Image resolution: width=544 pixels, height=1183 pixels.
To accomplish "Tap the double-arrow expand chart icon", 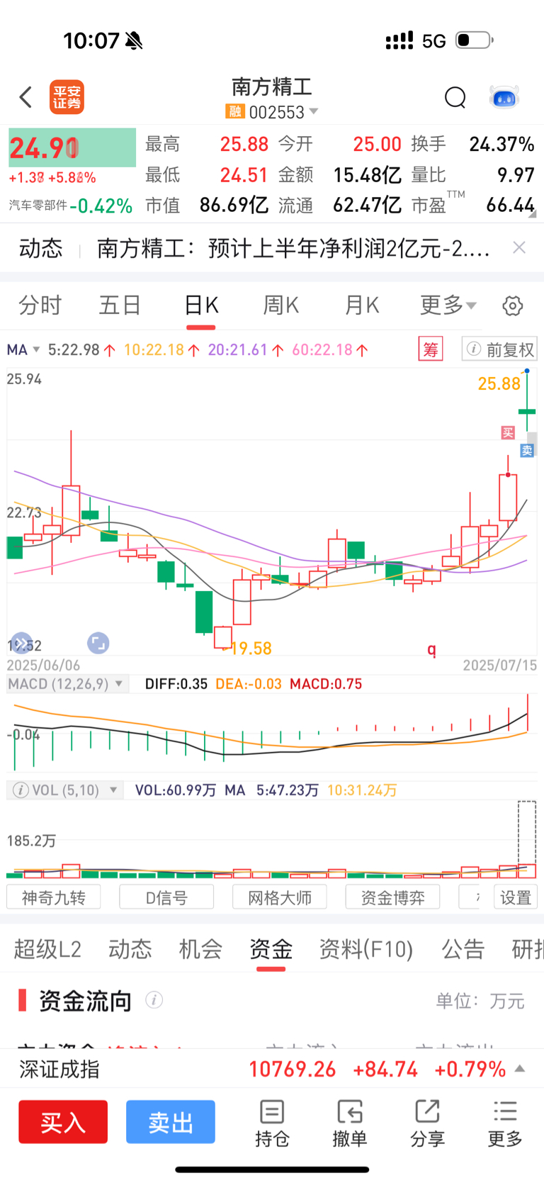I will click(x=21, y=643).
